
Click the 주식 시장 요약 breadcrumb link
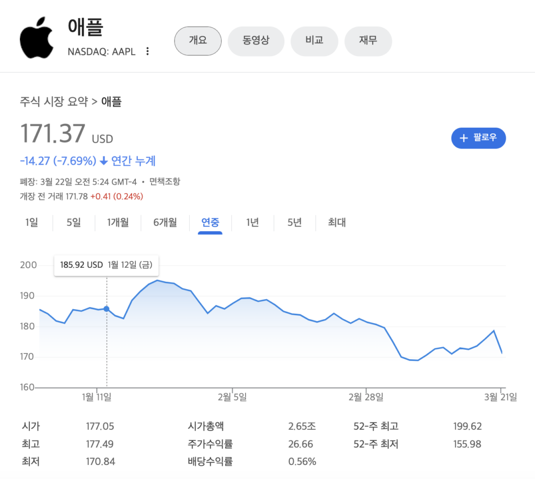point(54,101)
